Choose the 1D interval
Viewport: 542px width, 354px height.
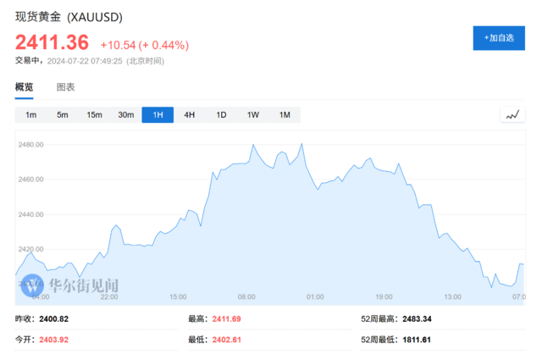point(221,115)
